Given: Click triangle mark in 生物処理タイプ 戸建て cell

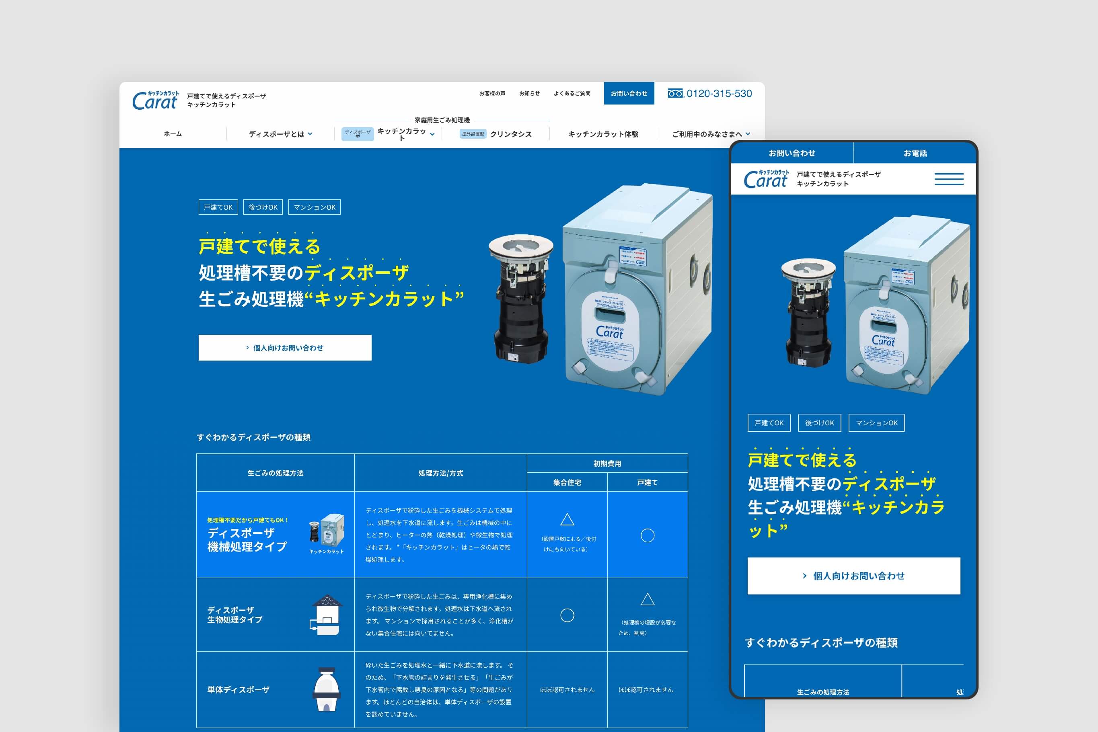Looking at the screenshot, I should [647, 599].
